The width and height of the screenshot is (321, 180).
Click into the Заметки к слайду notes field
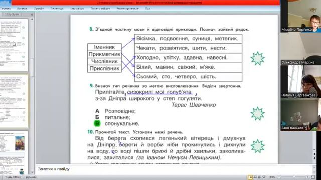coord(174,169)
